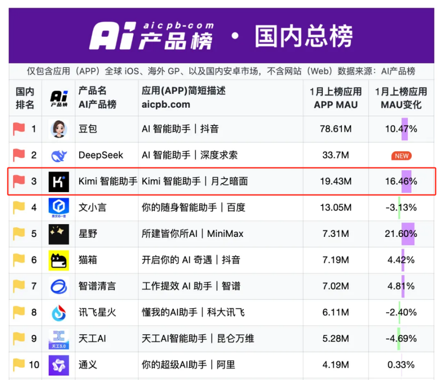Click the 19.43M MAU value
443x380 pixels.
click(x=335, y=181)
